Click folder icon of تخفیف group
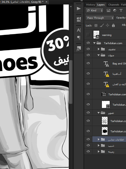The image size is (126, 169). pos(103,49)
